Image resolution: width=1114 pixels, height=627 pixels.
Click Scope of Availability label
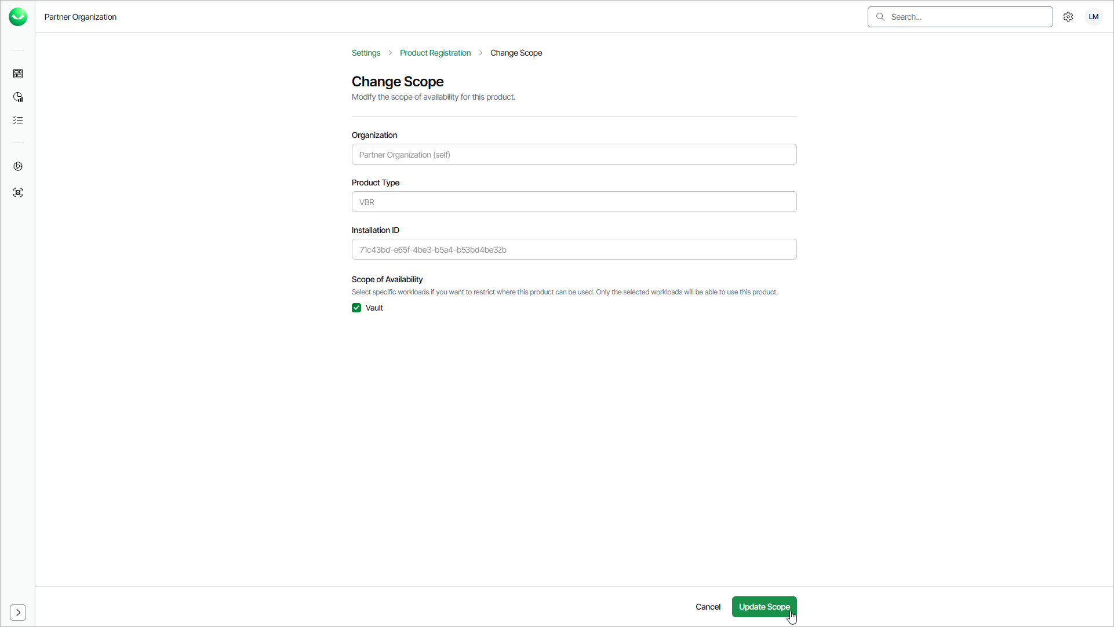pos(387,279)
